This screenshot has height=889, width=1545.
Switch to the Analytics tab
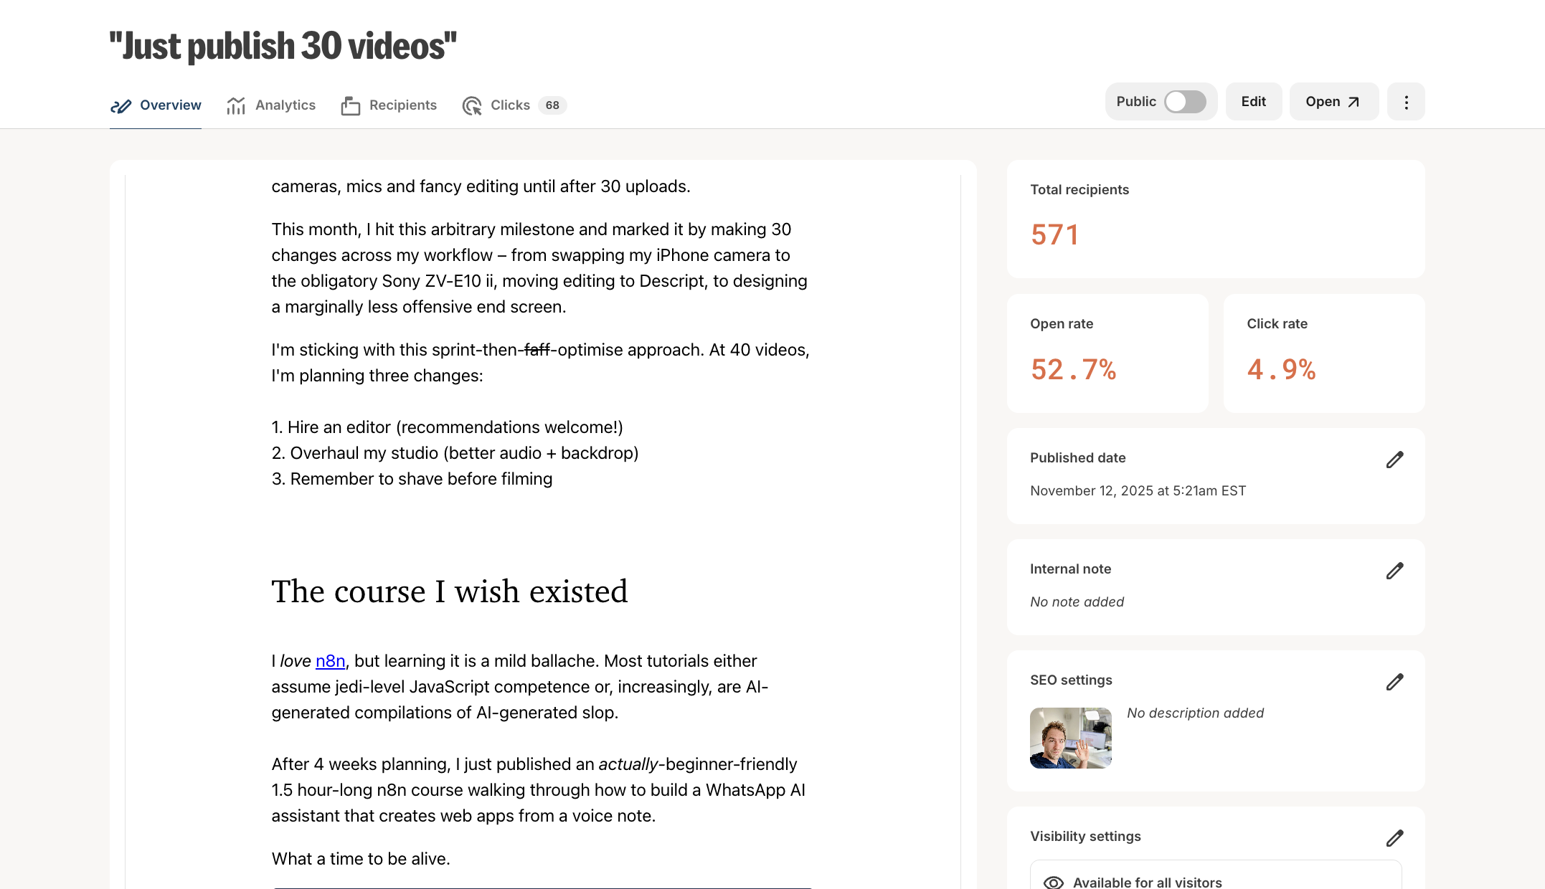point(285,105)
